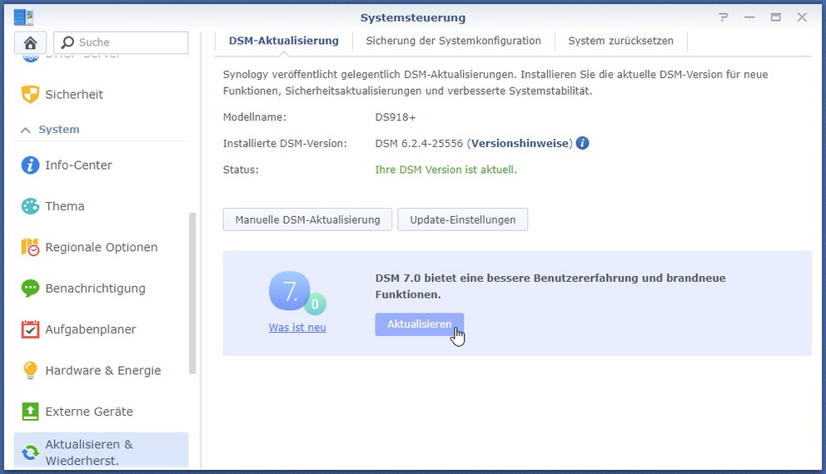Open Sicherheit settings in sidebar
The width and height of the screenshot is (826, 474).
101,94
